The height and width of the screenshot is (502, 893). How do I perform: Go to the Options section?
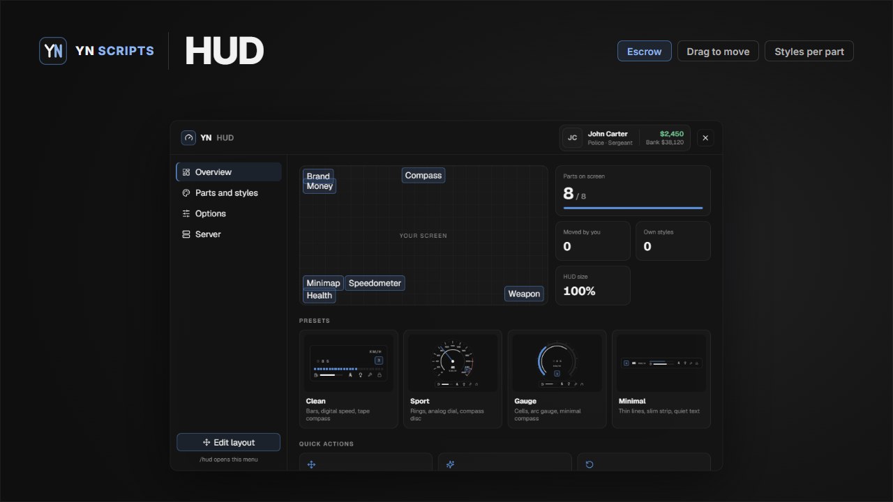click(x=229, y=213)
